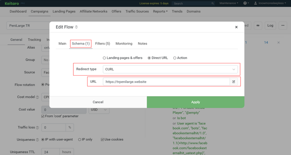Viewport: 291px width, 155px height.
Task: Click the Edit Flow help icon
Action: (76, 27)
